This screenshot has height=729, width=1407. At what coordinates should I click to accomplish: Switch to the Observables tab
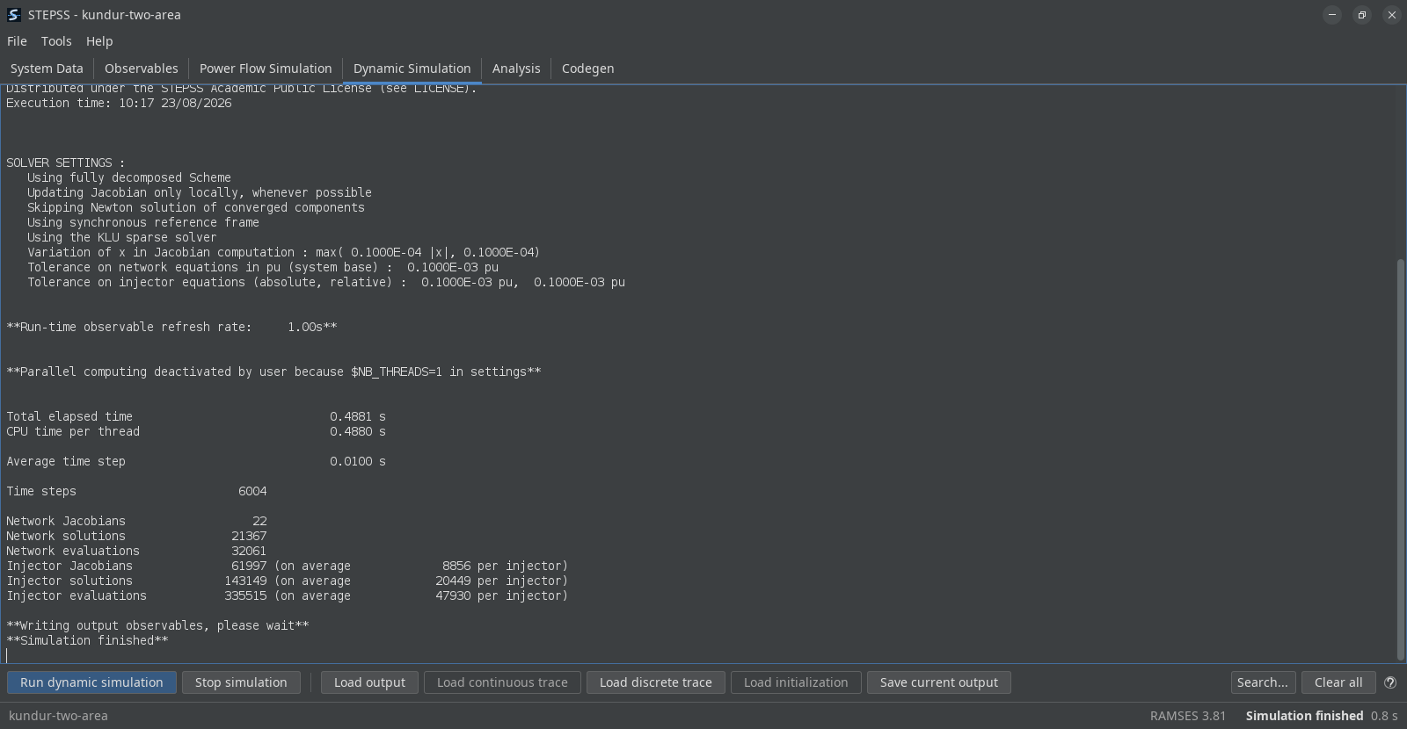pyautogui.click(x=142, y=69)
